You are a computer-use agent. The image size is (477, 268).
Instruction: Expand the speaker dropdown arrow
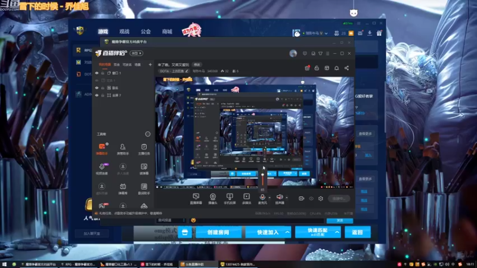pos(287,198)
